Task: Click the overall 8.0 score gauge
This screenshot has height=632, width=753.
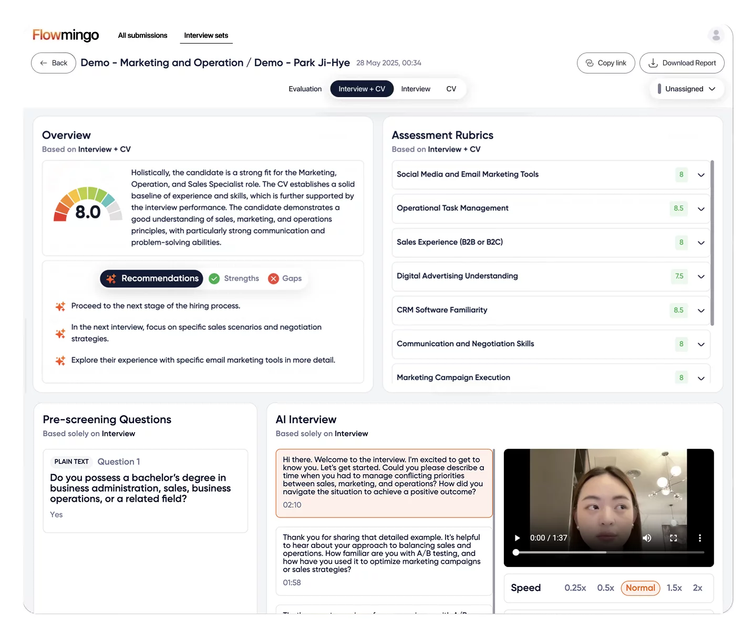Action: tap(88, 205)
